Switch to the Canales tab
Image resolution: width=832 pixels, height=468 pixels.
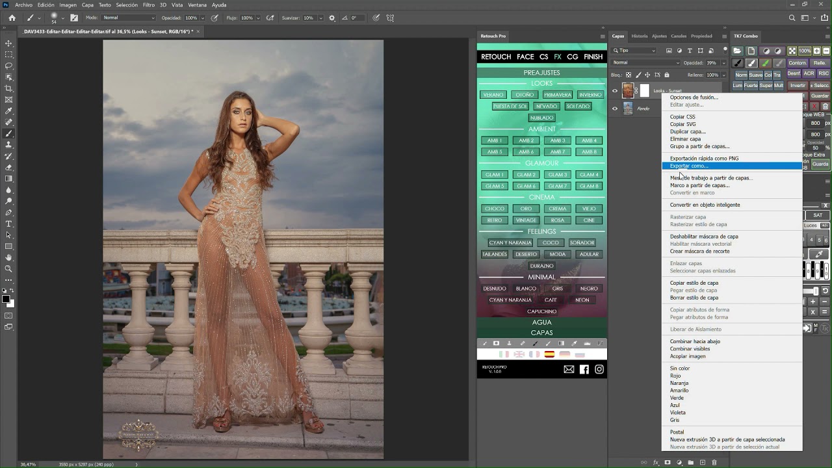tap(679, 36)
